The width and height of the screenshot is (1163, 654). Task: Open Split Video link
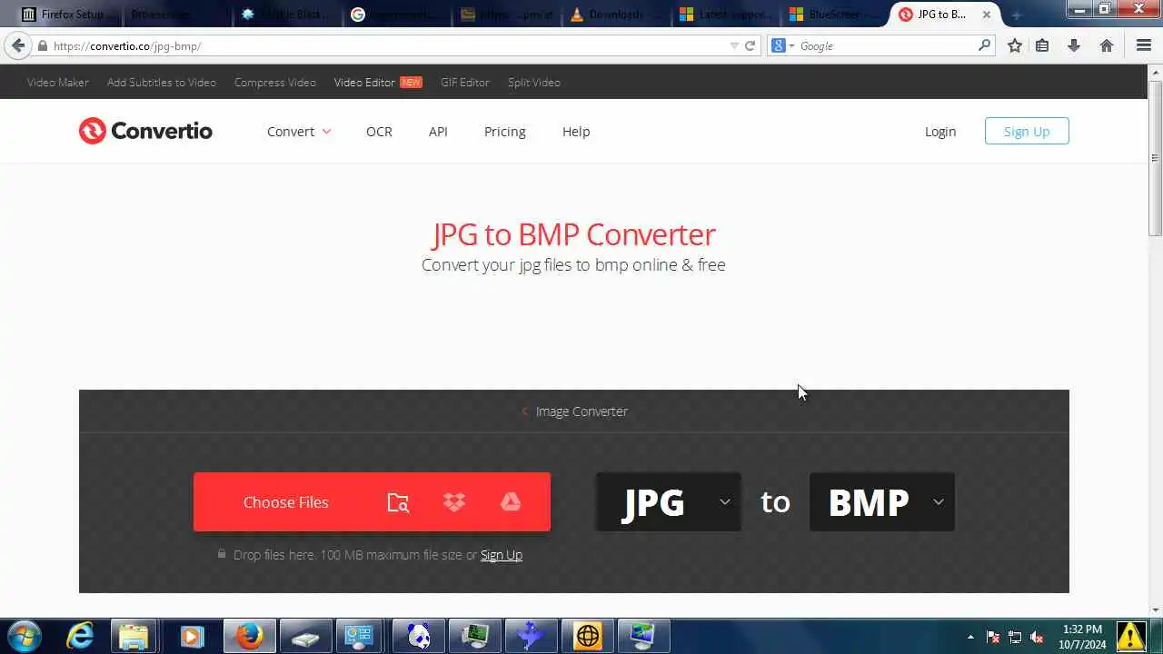click(534, 83)
